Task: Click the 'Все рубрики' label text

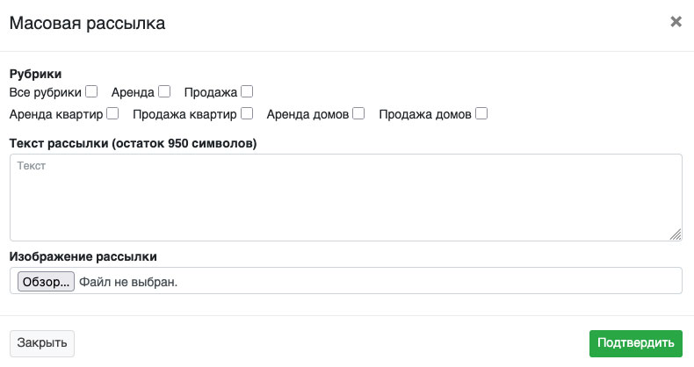Action: [45, 91]
